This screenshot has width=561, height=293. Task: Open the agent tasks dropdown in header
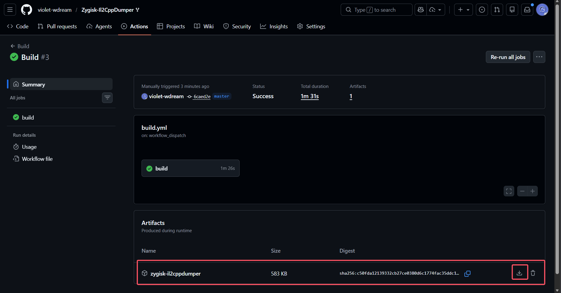pos(435,10)
